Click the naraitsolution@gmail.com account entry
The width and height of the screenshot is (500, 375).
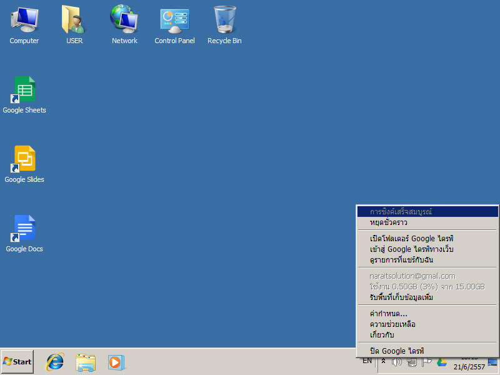pyautogui.click(x=427, y=276)
